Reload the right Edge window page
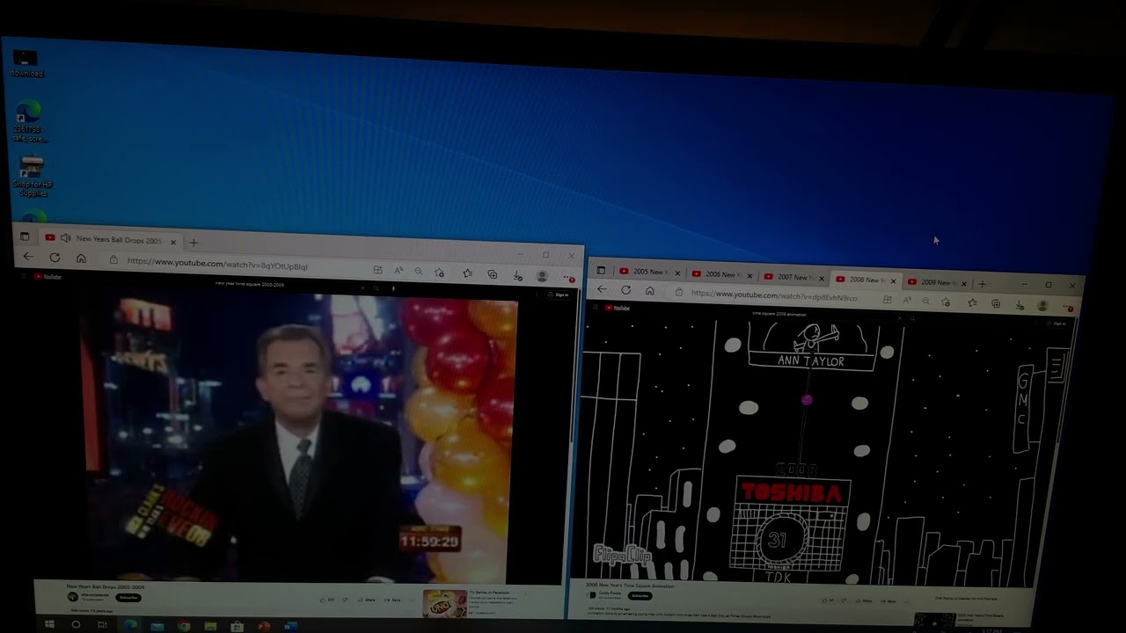Viewport: 1126px width, 633px height. coord(625,289)
